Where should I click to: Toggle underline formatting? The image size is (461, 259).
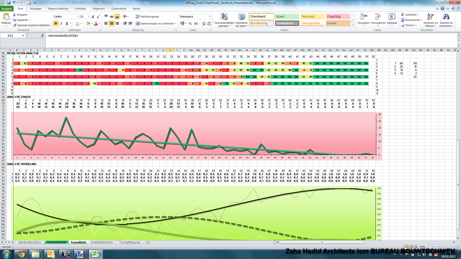[67, 24]
